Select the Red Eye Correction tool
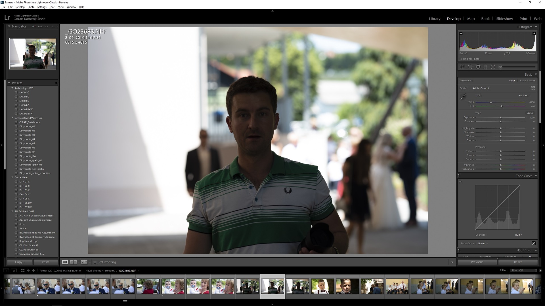 tap(478, 67)
